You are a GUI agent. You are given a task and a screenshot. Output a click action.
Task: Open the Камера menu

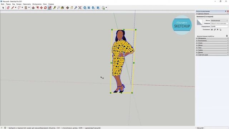[x=19, y=4]
